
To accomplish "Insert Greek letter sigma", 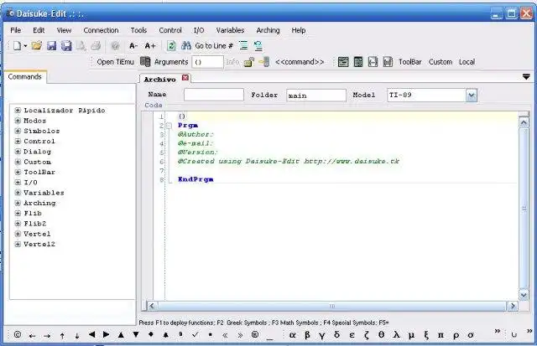I will click(x=471, y=335).
